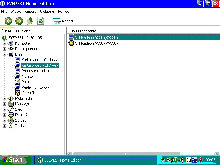Collapse the Ekran node
The width and height of the screenshot is (220, 165).
[4, 54]
